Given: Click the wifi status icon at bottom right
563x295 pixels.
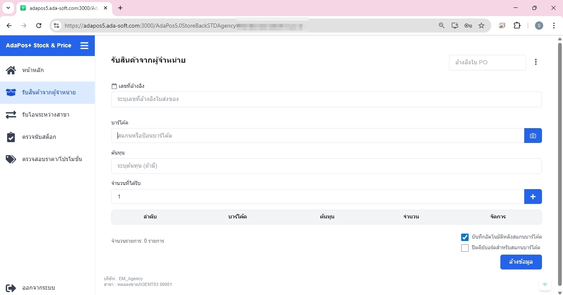Looking at the screenshot, I should coord(544,284).
